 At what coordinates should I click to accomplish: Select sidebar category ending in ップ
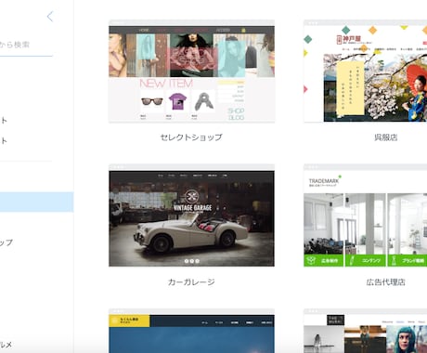click(x=6, y=242)
